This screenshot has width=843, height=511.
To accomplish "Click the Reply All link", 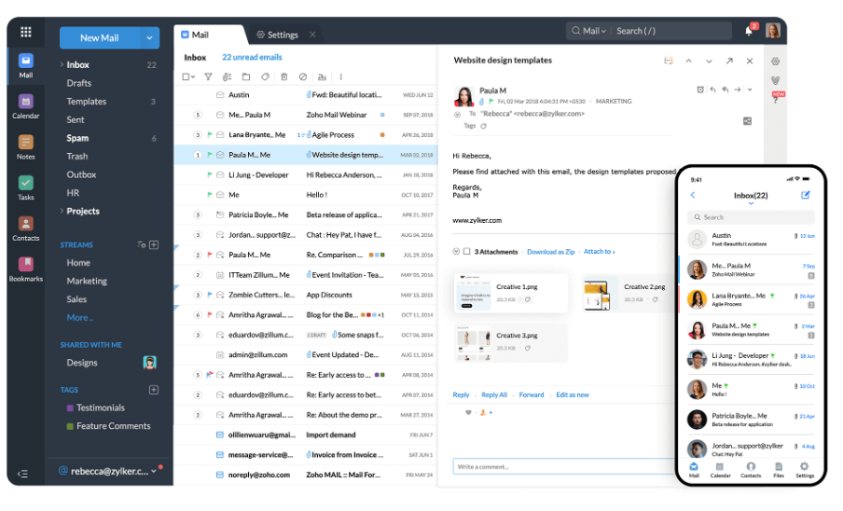I will tap(494, 394).
